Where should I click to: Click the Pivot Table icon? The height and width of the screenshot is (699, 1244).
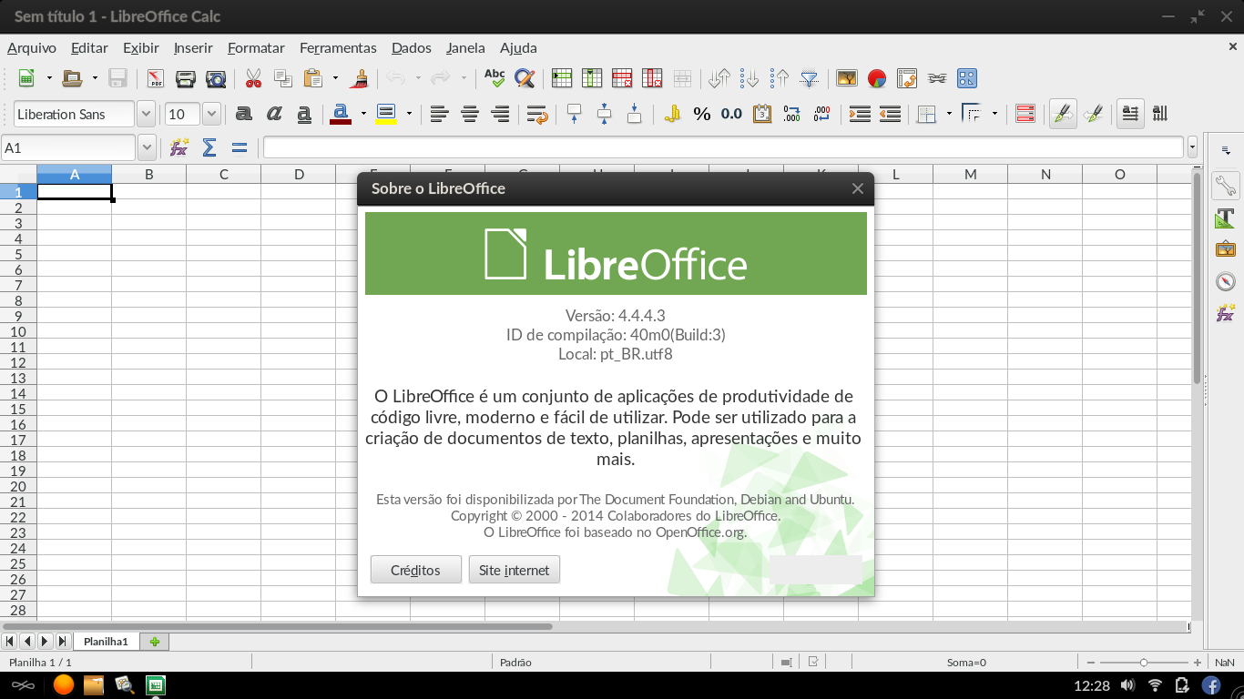(907, 78)
